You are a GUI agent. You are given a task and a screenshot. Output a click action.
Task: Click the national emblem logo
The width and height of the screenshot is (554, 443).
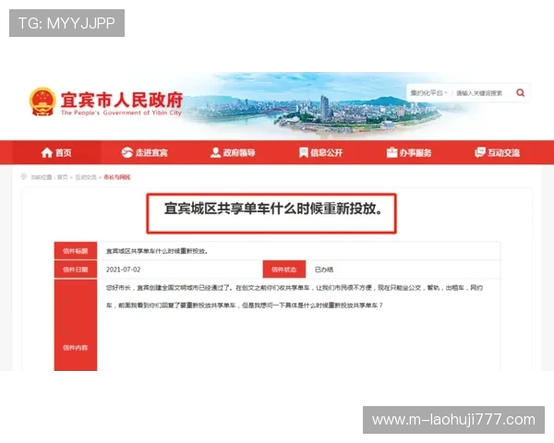42,102
